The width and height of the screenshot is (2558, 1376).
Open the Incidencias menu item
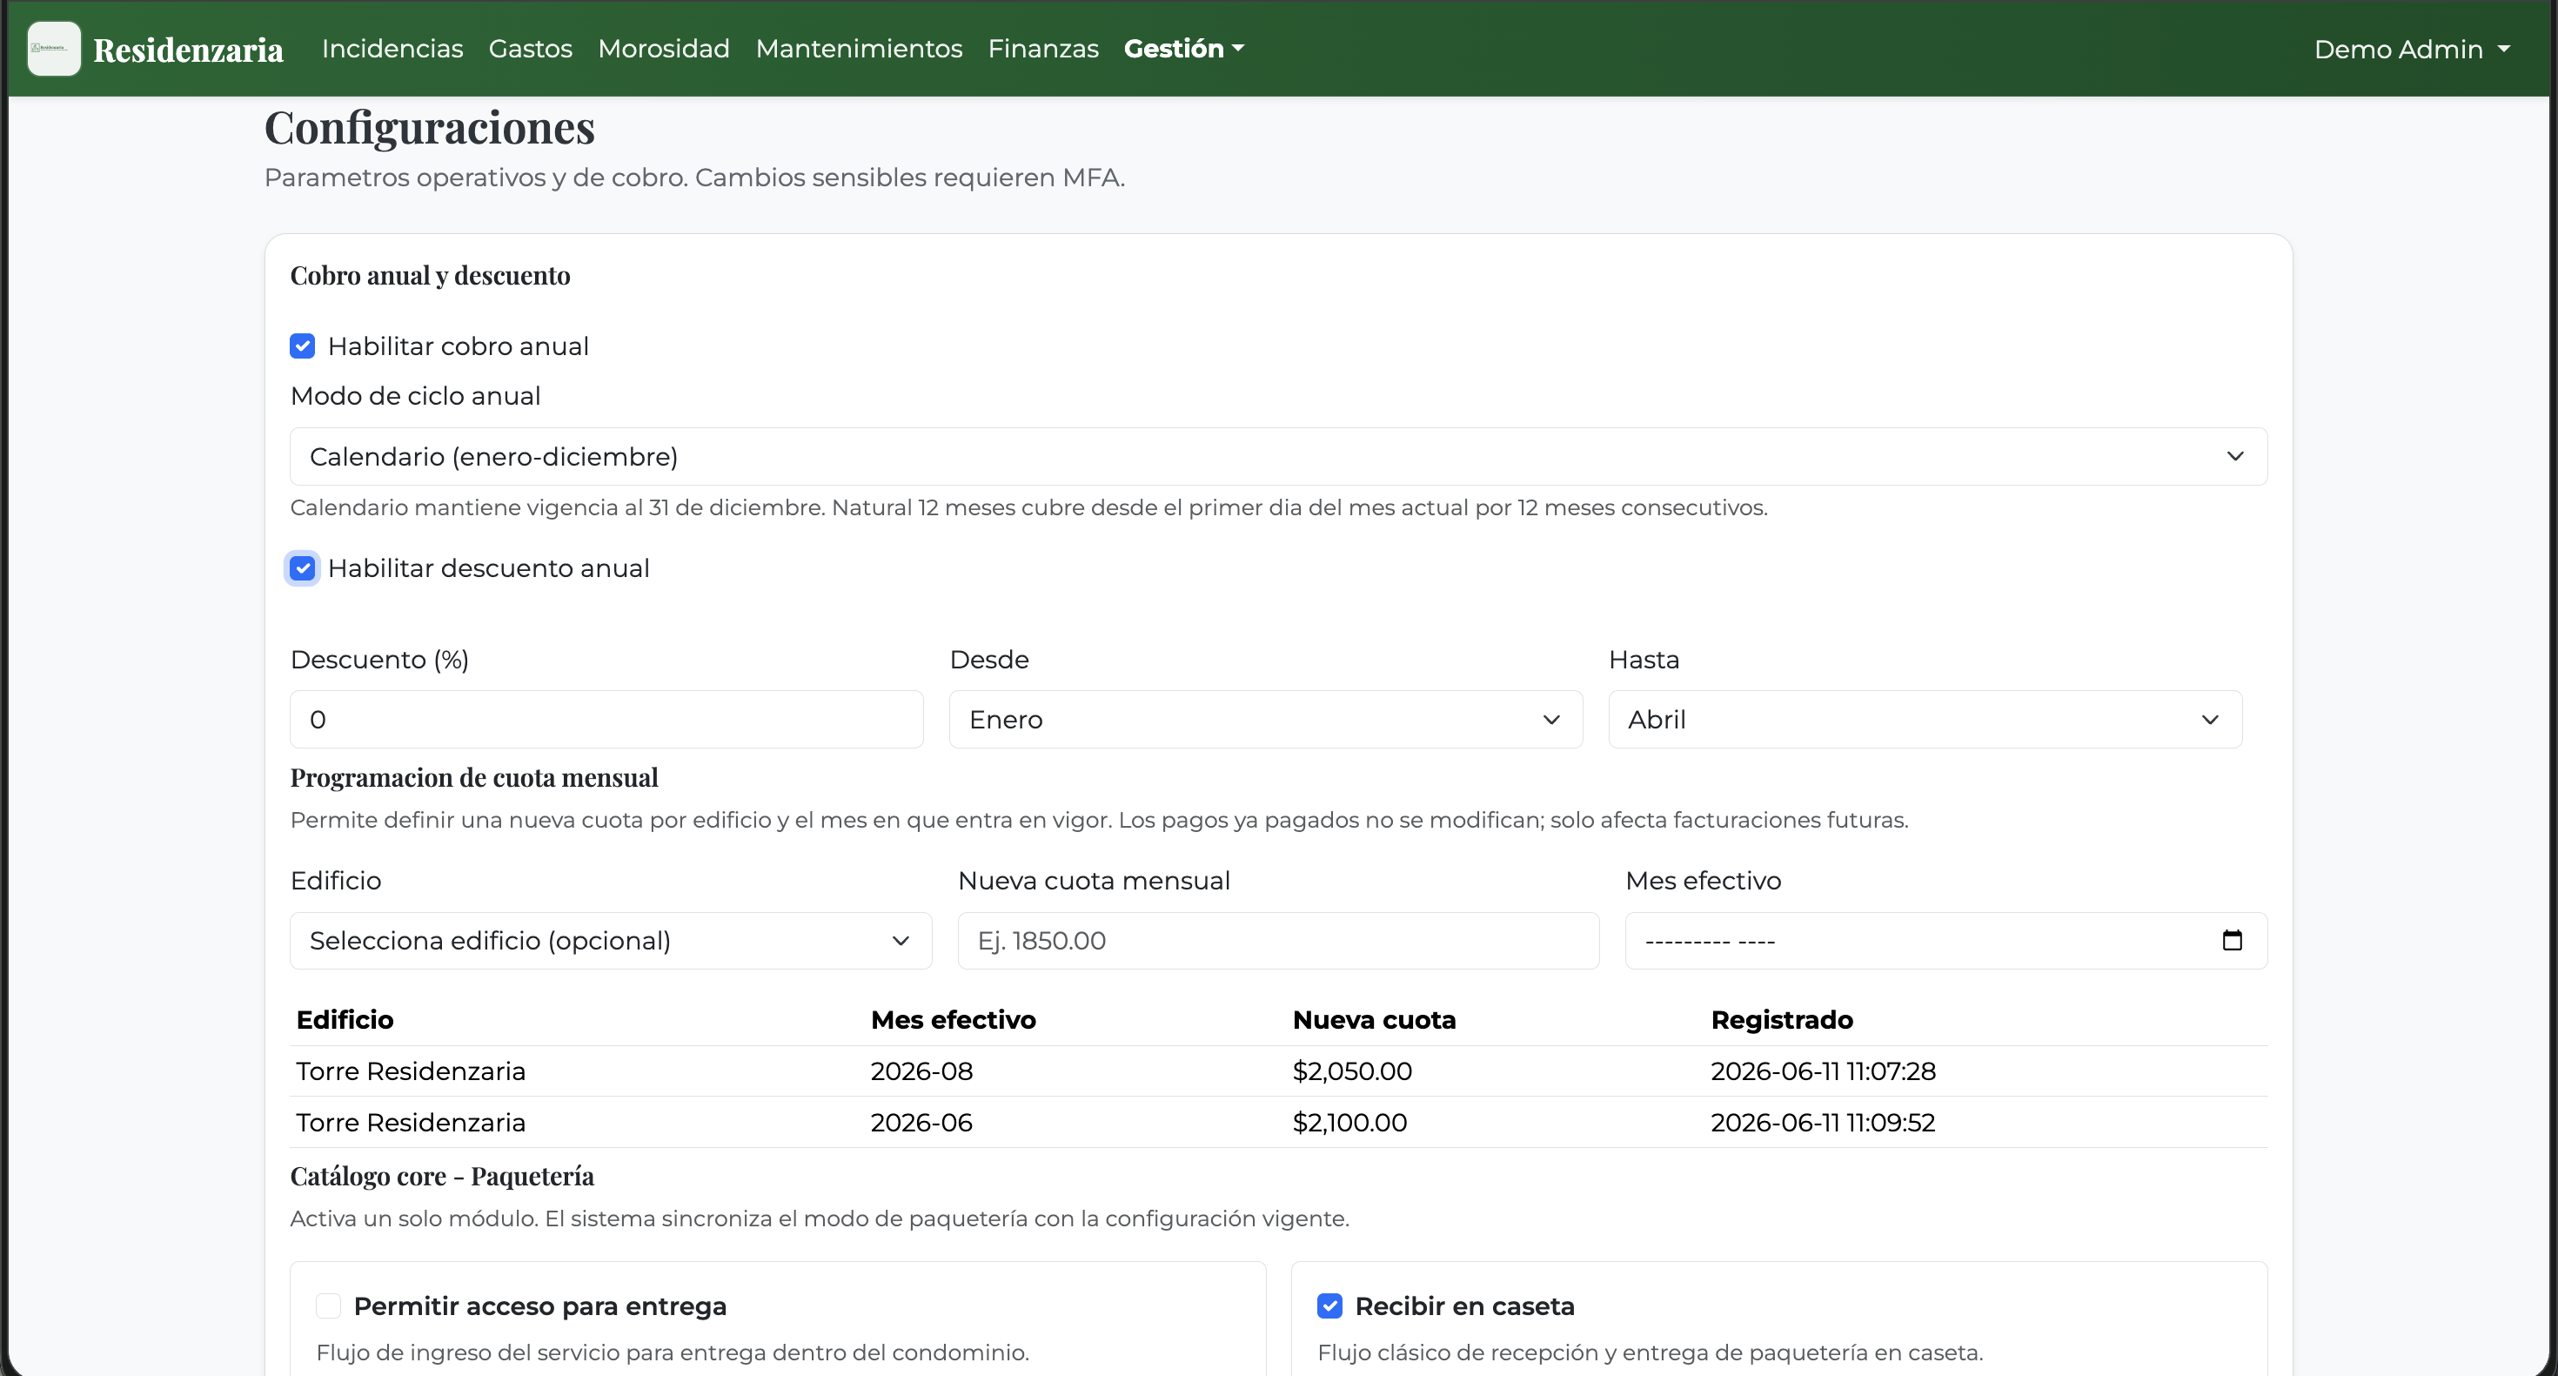tap(392, 49)
